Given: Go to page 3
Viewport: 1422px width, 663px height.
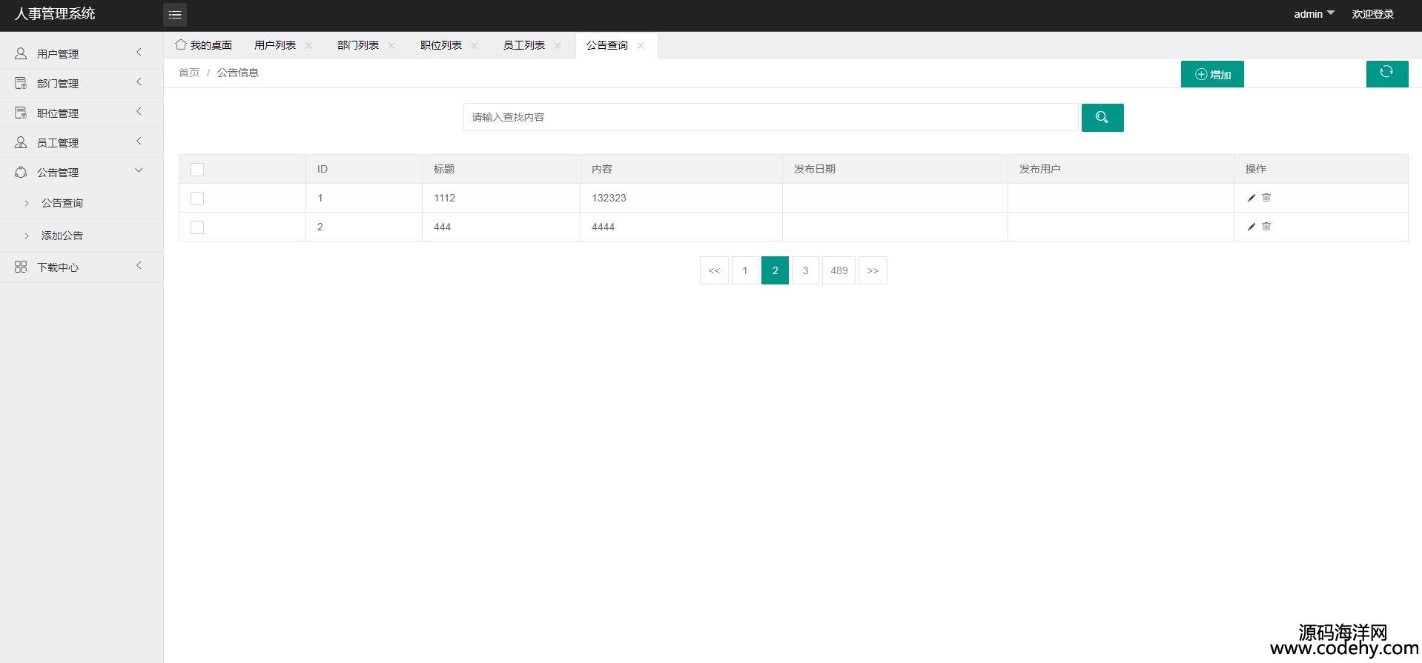Looking at the screenshot, I should point(805,270).
